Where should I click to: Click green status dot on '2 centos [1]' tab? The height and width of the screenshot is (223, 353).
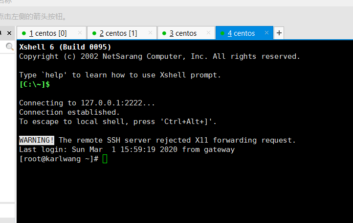(93, 34)
